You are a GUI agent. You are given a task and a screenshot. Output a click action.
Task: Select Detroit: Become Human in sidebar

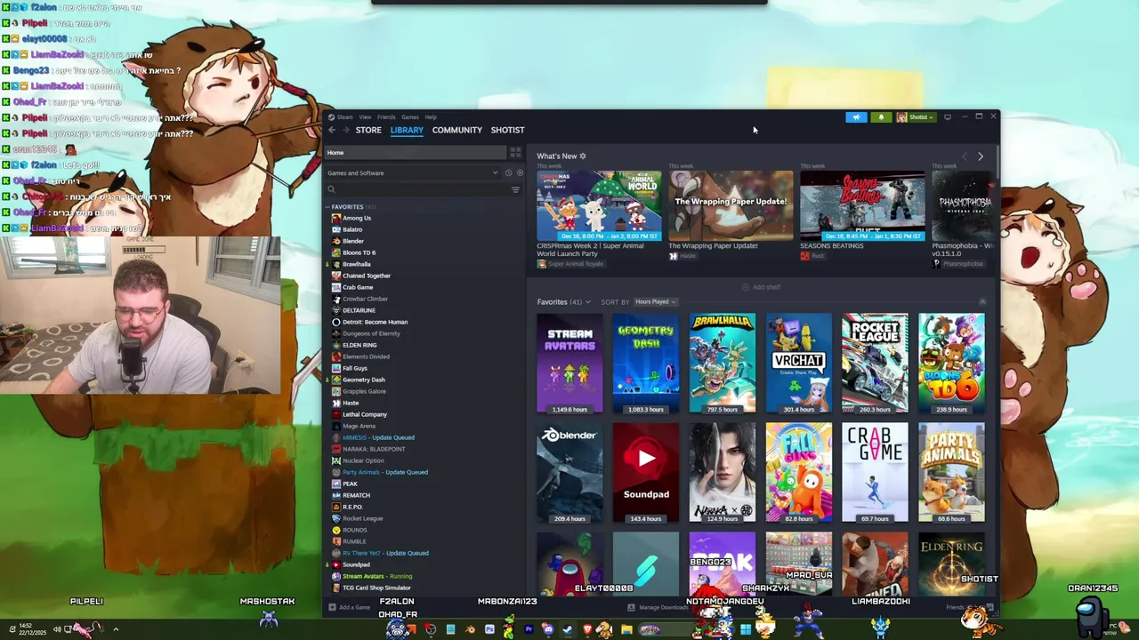375,322
